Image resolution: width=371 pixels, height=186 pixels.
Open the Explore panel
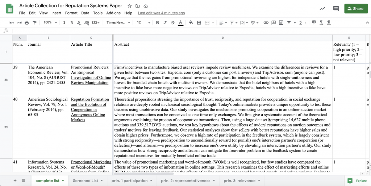pyautogui.click(x=358, y=181)
